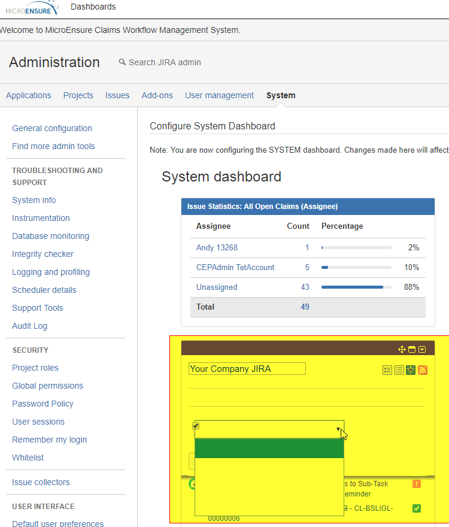Switch to the detailed view icon

387,370
